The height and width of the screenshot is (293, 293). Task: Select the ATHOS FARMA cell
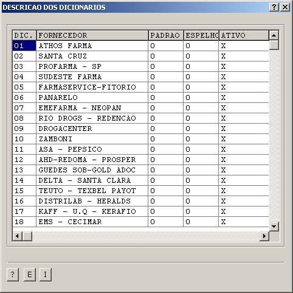click(x=92, y=46)
